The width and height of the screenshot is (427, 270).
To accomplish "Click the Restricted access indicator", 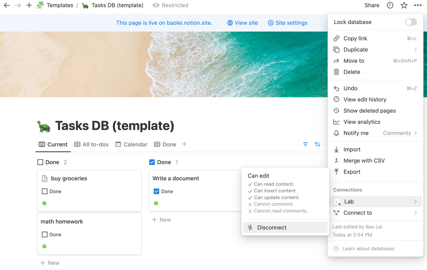I will click(x=170, y=5).
